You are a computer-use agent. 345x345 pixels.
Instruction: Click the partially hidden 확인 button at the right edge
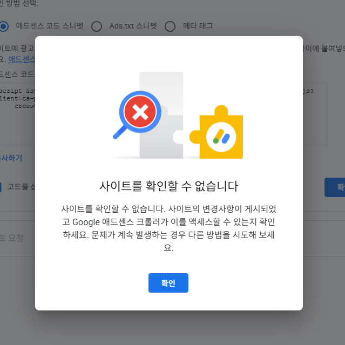coord(335,187)
